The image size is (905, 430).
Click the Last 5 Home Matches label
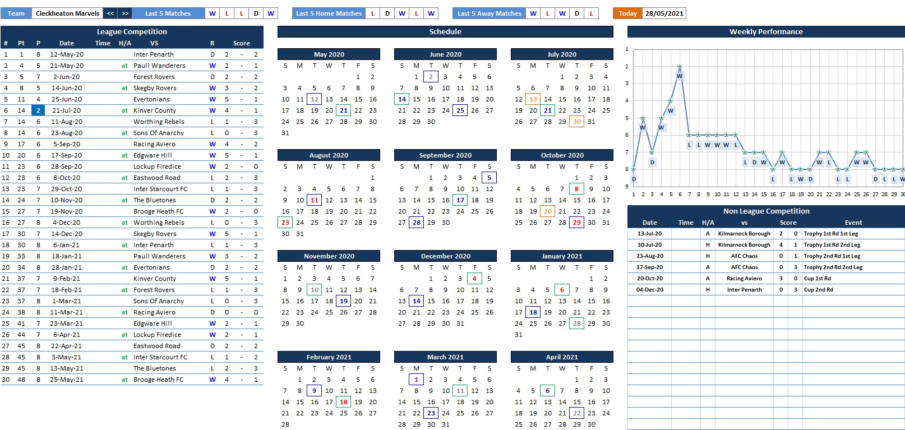(x=329, y=13)
